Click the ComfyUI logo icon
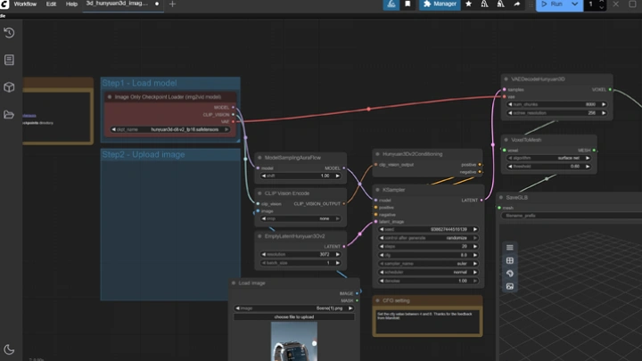 tap(4, 4)
